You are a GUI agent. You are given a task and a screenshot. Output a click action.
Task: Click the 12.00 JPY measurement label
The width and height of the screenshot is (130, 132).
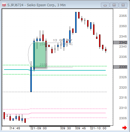click(63, 40)
